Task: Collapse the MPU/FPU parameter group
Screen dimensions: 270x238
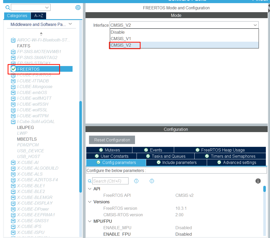Action: [x=90, y=221]
